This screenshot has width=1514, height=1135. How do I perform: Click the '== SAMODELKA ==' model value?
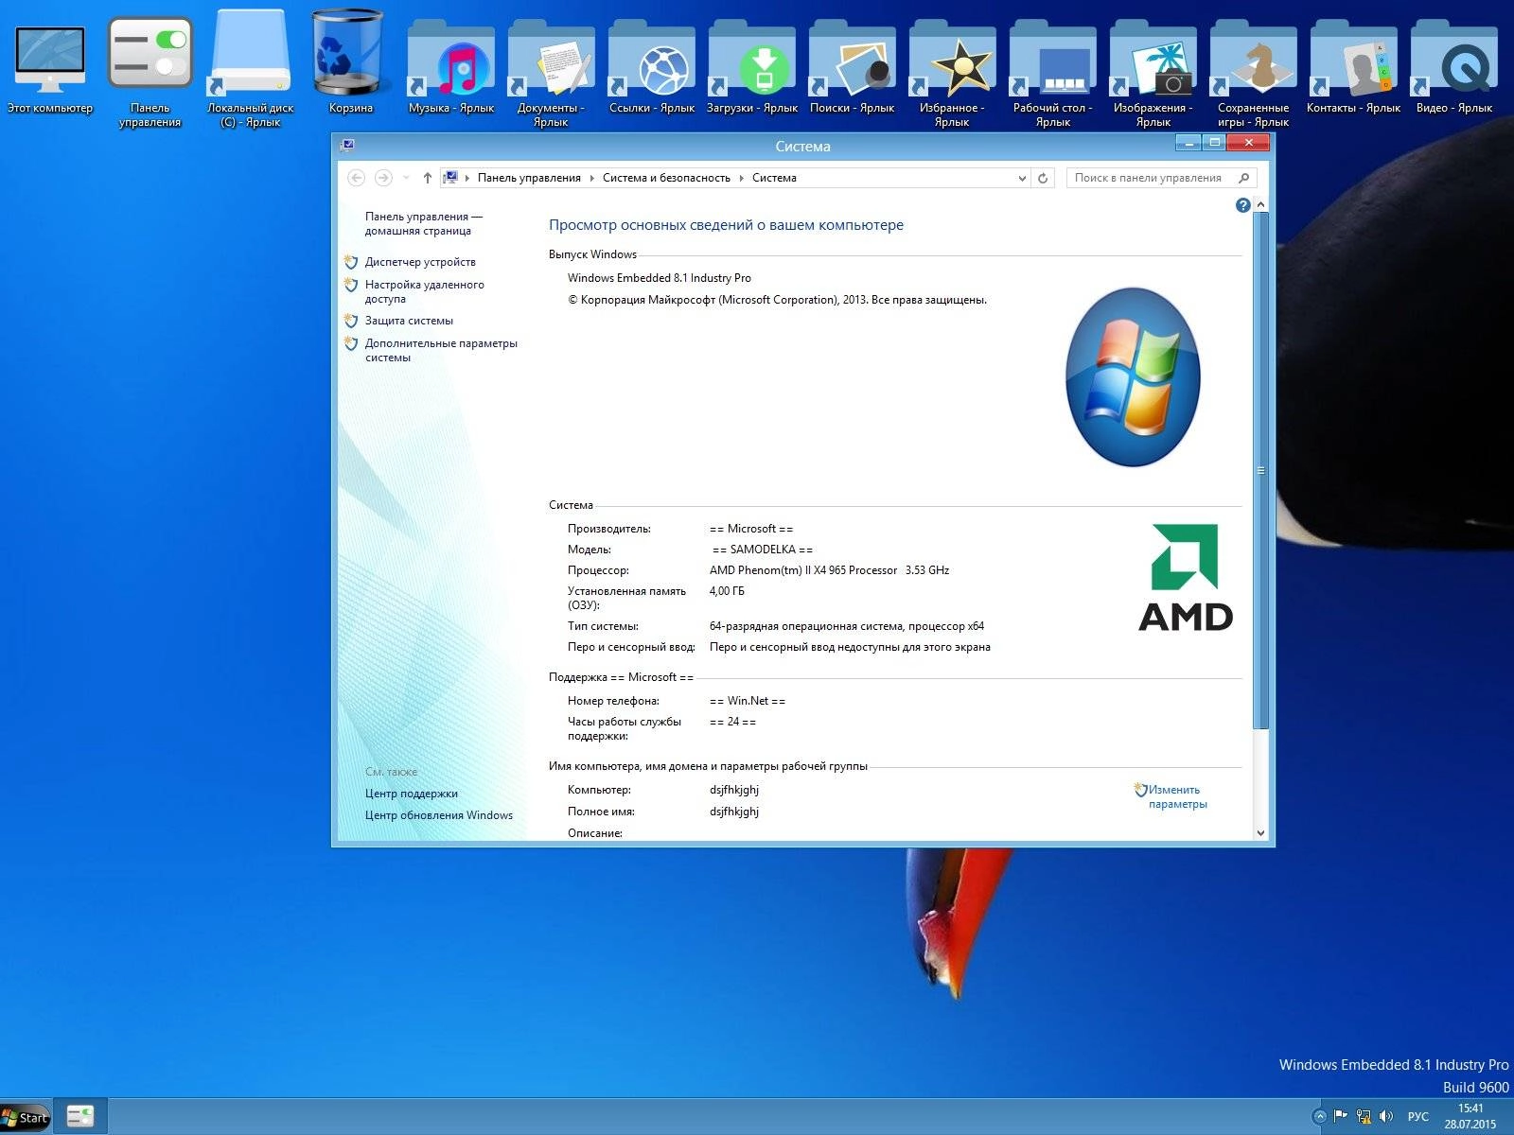pyautogui.click(x=762, y=550)
